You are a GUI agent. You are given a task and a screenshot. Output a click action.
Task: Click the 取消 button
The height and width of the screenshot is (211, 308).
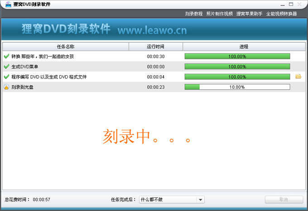coord(284,200)
